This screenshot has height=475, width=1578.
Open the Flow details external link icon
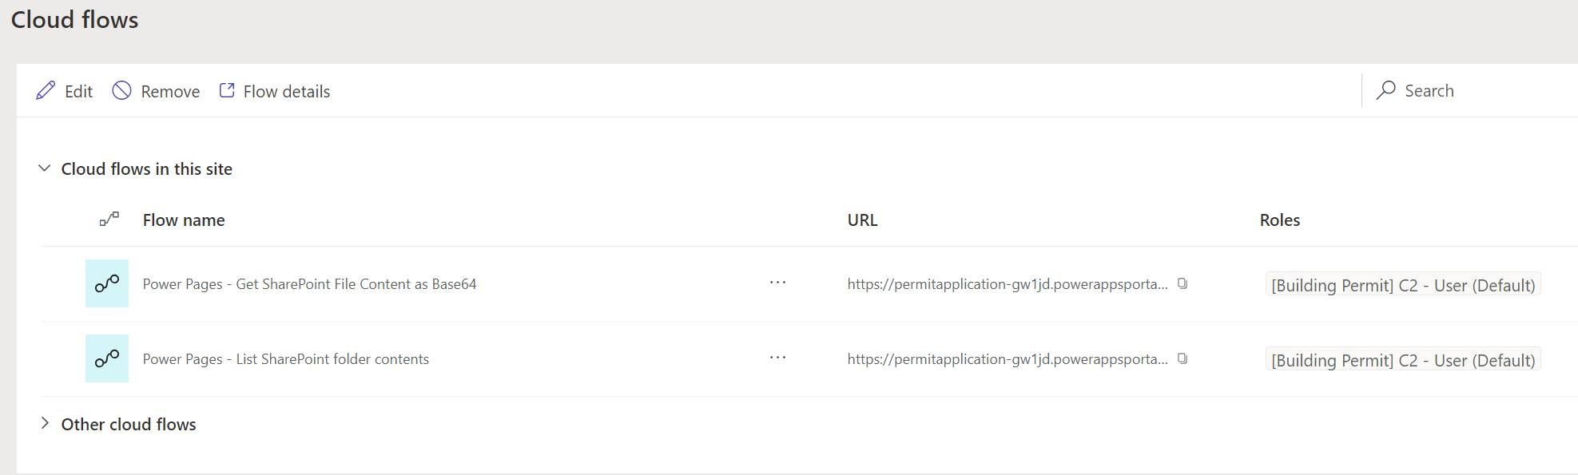(x=226, y=90)
